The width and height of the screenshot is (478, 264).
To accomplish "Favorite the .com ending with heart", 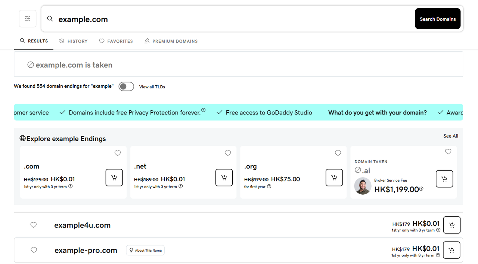I will (x=118, y=153).
